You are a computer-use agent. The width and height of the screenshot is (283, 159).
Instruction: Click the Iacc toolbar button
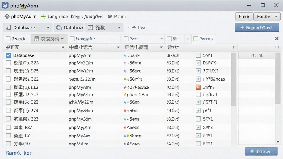[139, 28]
